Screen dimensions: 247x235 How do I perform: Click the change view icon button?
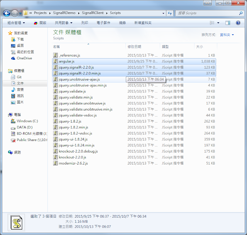[x=212, y=23]
